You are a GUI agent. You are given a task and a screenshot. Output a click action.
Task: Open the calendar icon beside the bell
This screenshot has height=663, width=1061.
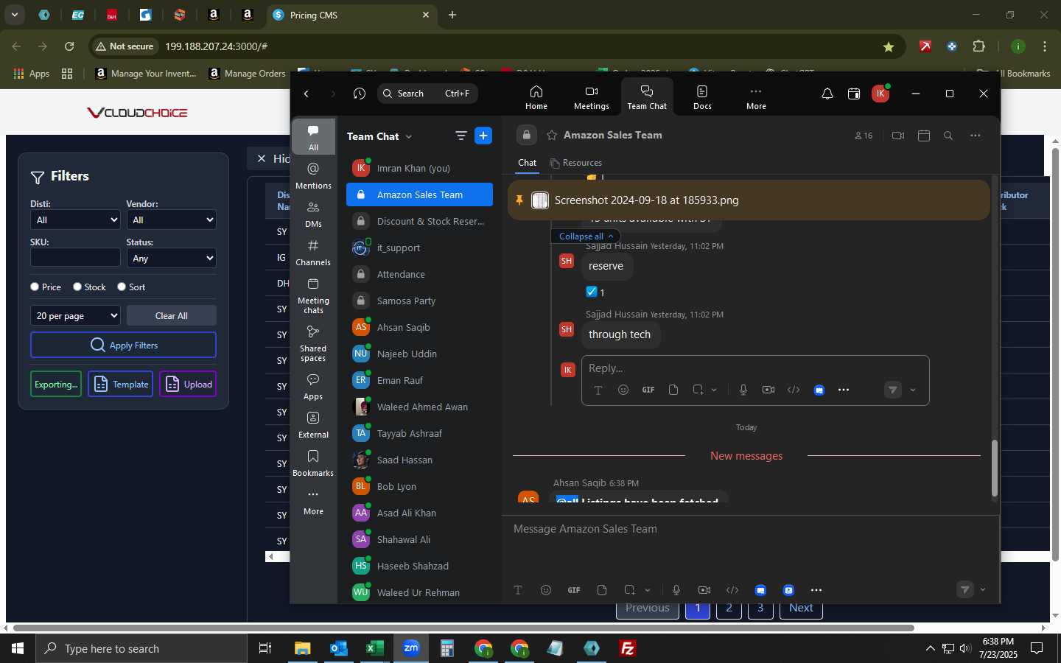pyautogui.click(x=854, y=94)
